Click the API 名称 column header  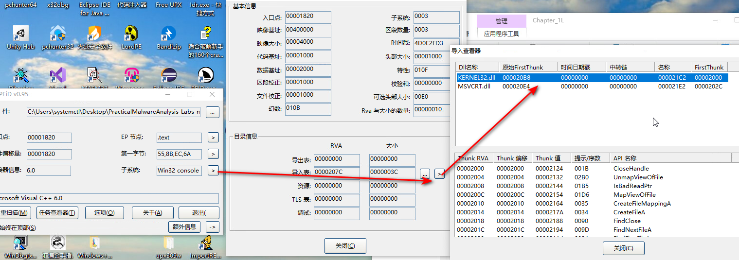pyautogui.click(x=670, y=158)
